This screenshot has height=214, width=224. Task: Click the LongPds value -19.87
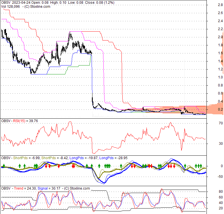(93, 158)
